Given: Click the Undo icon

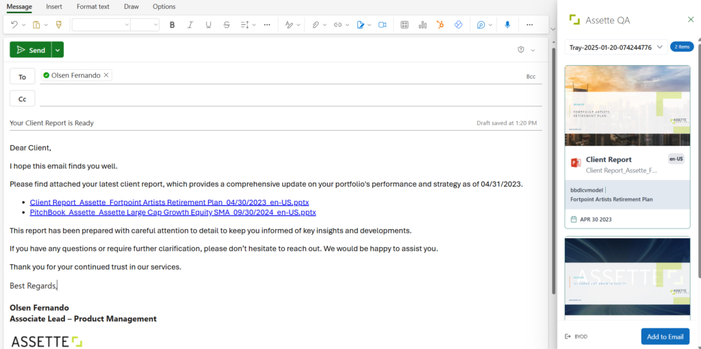Looking at the screenshot, I should (x=14, y=25).
